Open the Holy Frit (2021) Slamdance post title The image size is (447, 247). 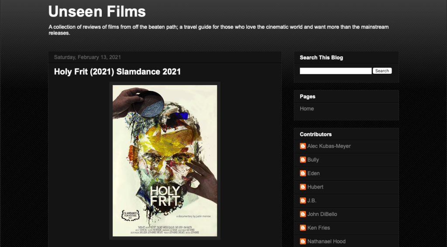coord(117,72)
